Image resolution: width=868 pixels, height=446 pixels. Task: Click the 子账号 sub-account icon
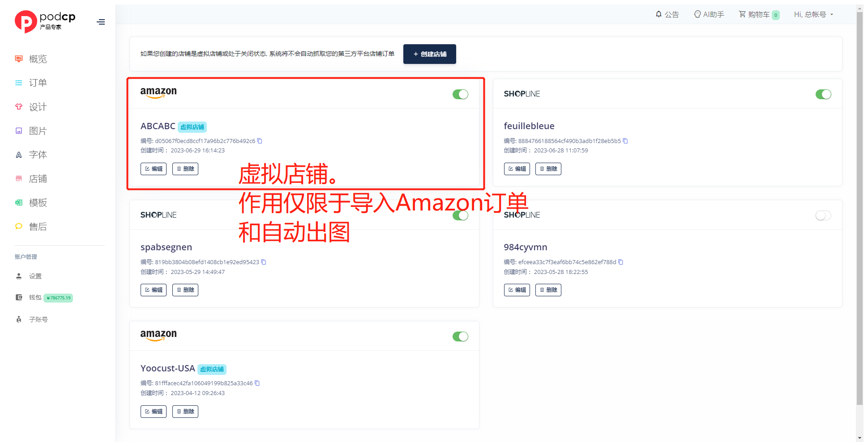(19, 319)
